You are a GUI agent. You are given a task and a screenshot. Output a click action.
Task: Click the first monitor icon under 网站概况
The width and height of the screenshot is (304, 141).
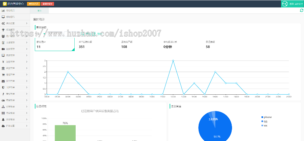tap(3, 17)
